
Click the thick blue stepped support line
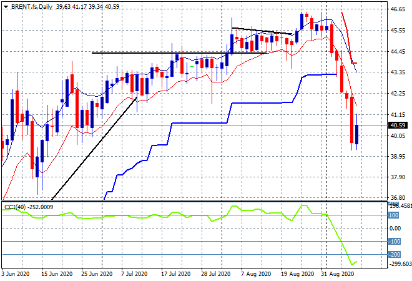tap(200, 123)
